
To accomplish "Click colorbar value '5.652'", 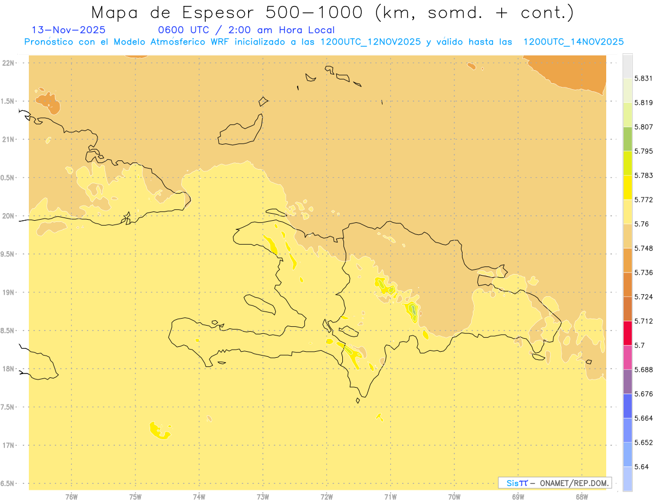I will [x=644, y=443].
